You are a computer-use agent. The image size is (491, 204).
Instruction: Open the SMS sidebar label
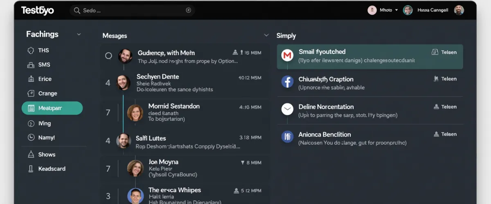[x=44, y=64]
